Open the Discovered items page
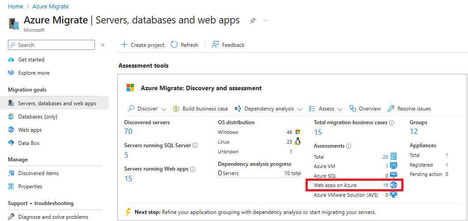Screen dimensions: 468x221 38,173
